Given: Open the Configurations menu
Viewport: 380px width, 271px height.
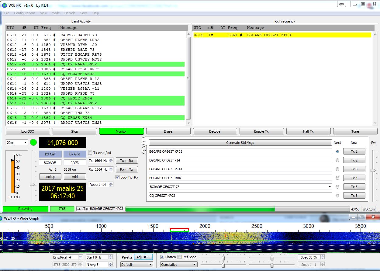Looking at the screenshot, I should click(25, 13).
